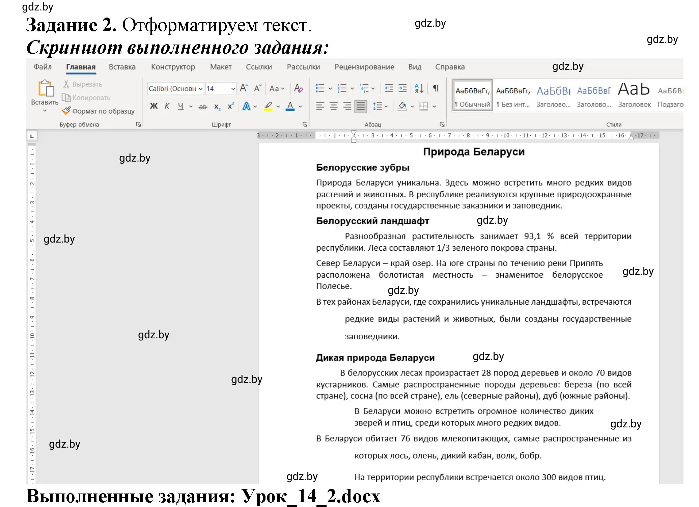The width and height of the screenshot is (699, 507).
Task: Expand highlight color arrow
Action: point(278,107)
